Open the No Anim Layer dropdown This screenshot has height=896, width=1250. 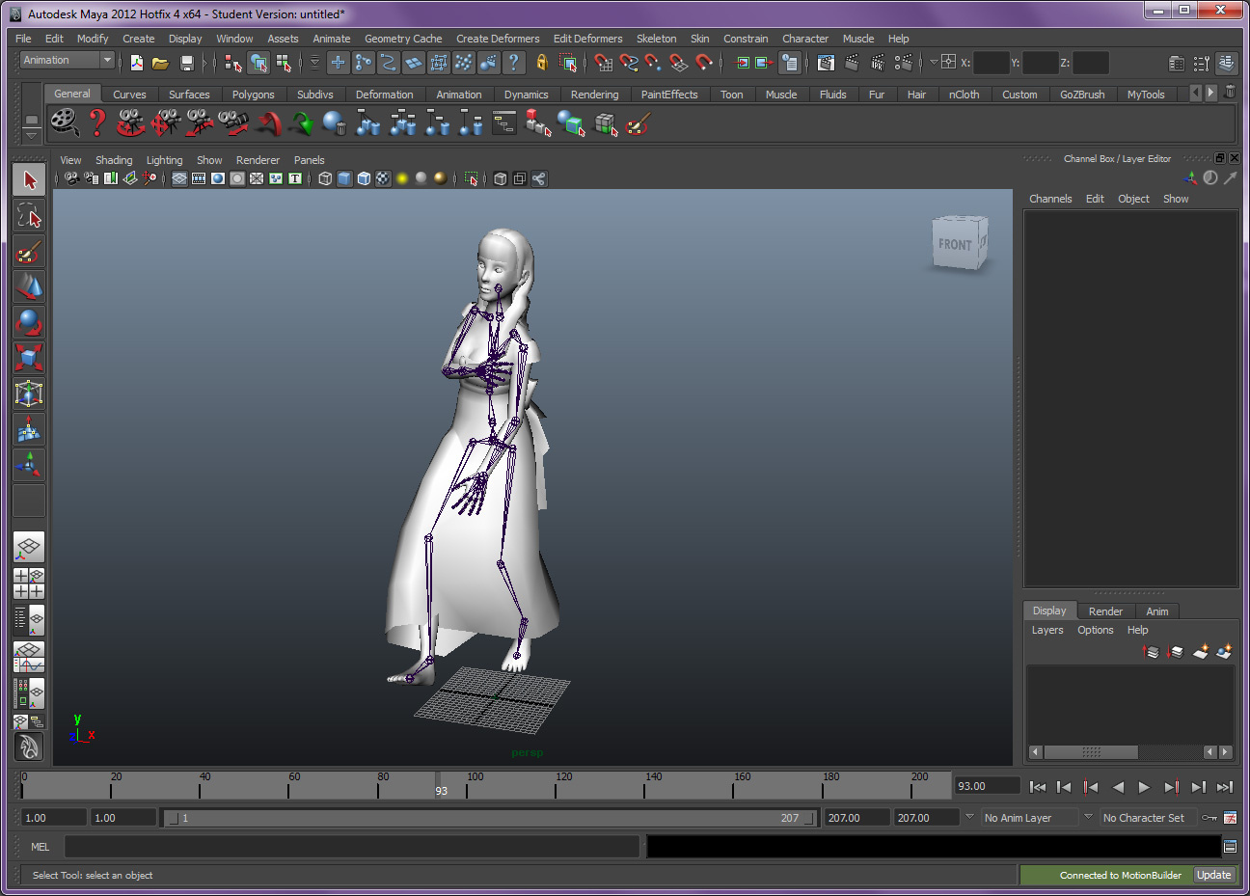[x=1030, y=817]
